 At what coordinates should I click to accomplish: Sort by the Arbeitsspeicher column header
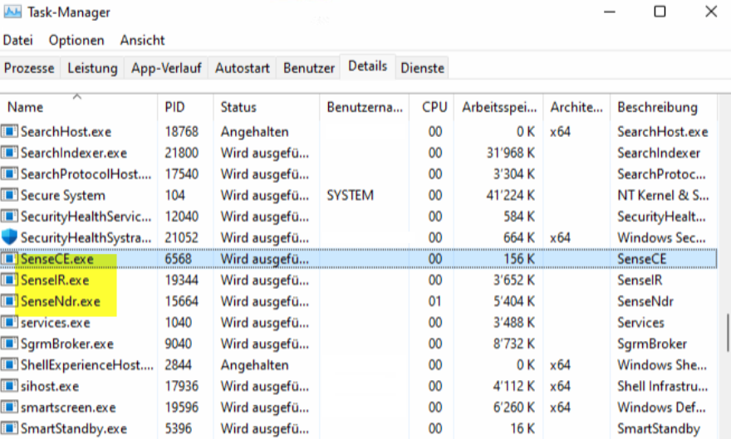point(499,107)
